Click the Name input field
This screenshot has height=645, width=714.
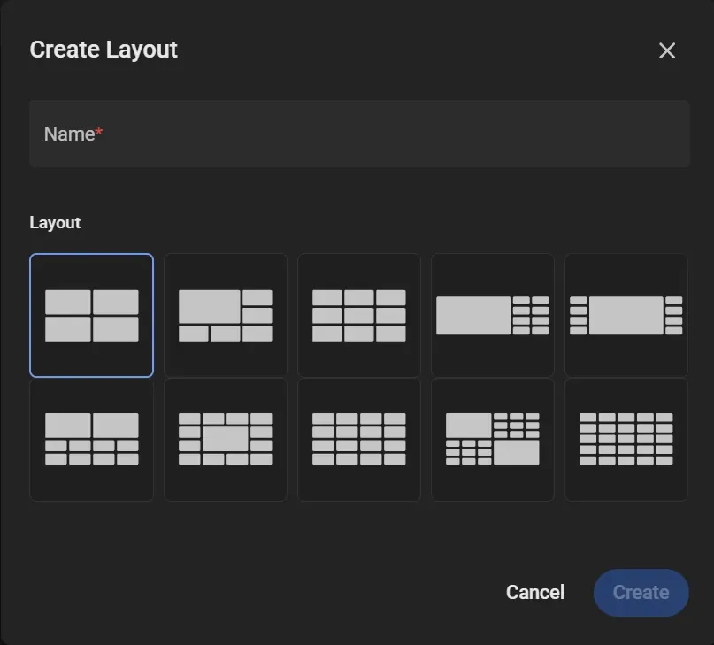click(360, 134)
